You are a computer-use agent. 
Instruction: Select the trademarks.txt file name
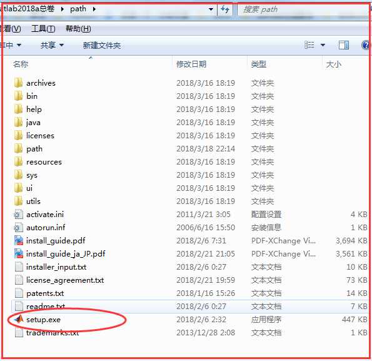53,333
